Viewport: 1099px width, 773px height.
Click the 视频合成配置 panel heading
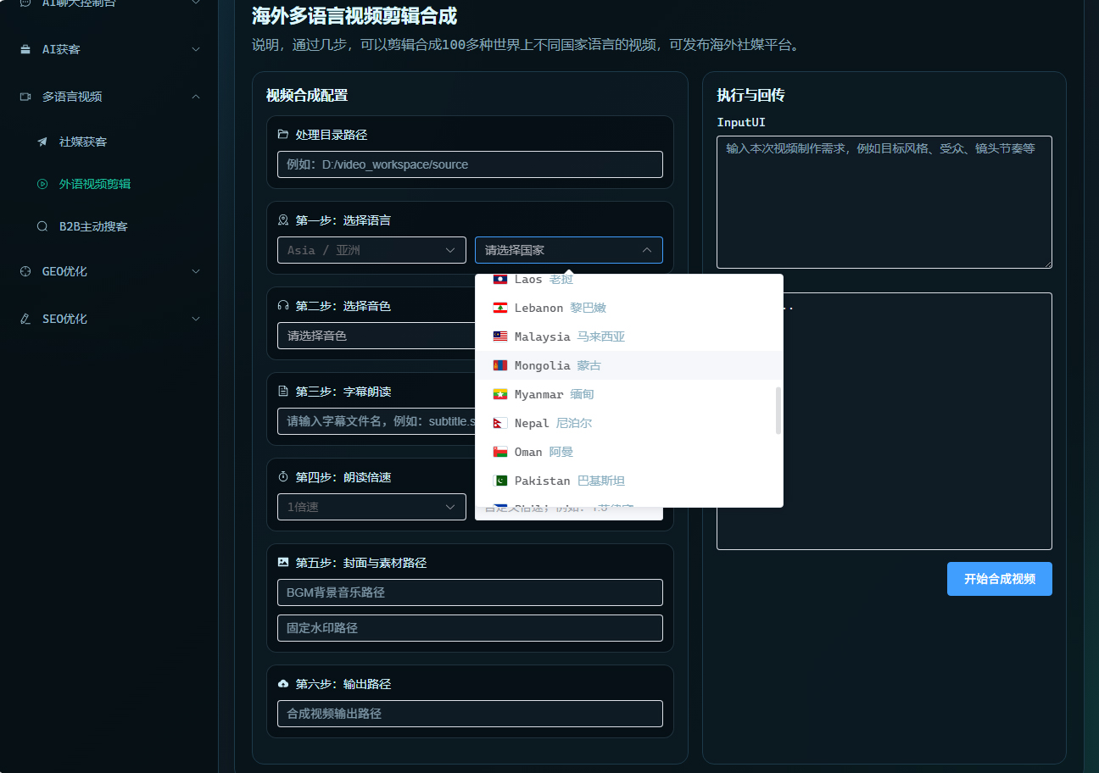307,96
